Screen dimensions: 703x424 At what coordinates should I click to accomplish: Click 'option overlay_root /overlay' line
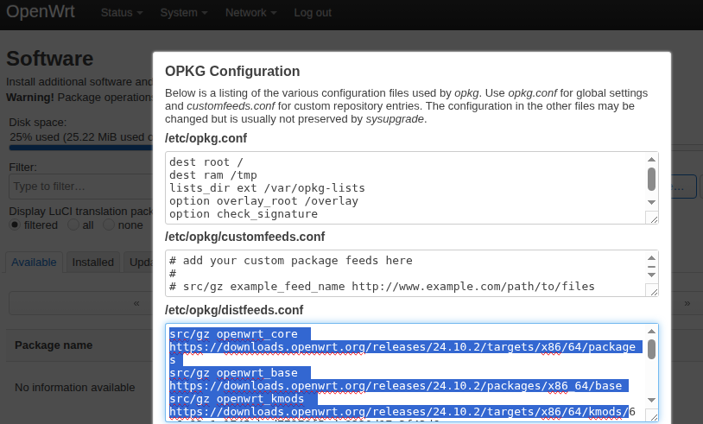click(264, 201)
